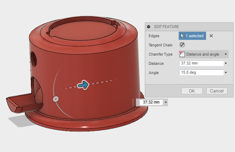235x152 pixels.
Task: Clear the edge selection with the X
Action: [211, 36]
